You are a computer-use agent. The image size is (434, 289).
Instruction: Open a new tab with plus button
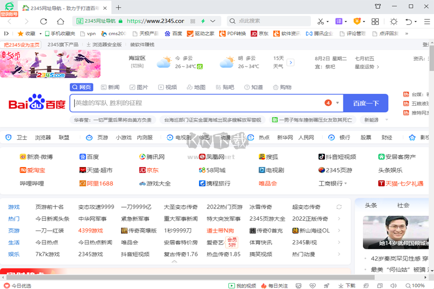[119, 7]
